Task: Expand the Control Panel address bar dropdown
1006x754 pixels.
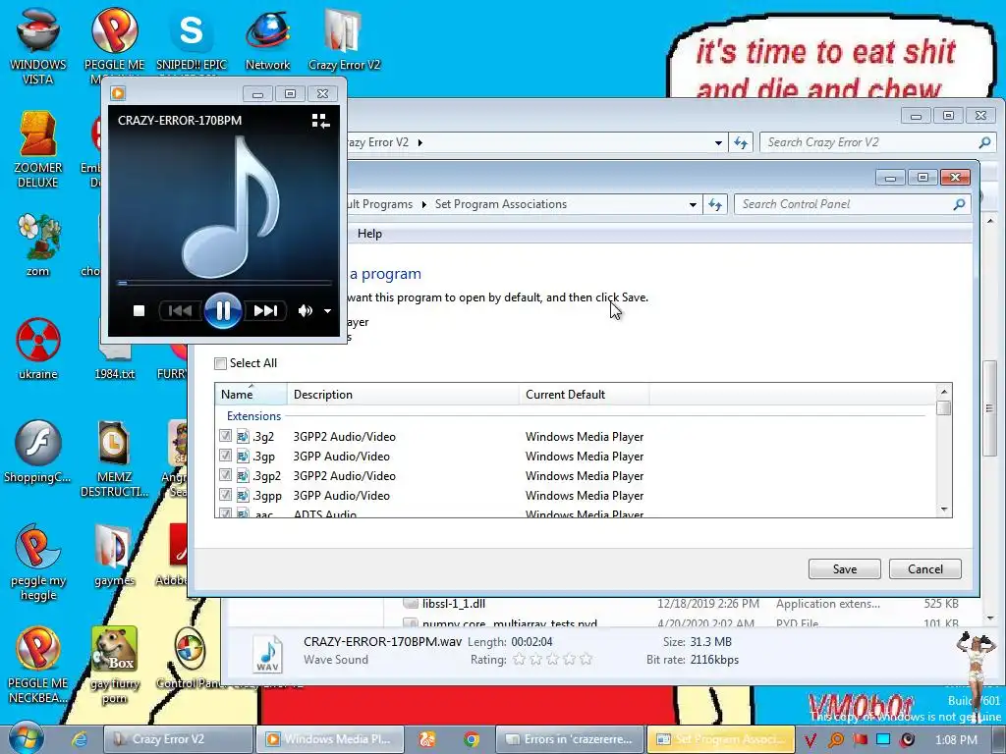Action: click(693, 204)
